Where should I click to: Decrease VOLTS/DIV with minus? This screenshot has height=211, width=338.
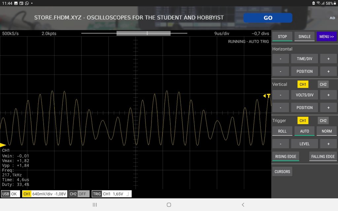click(281, 95)
